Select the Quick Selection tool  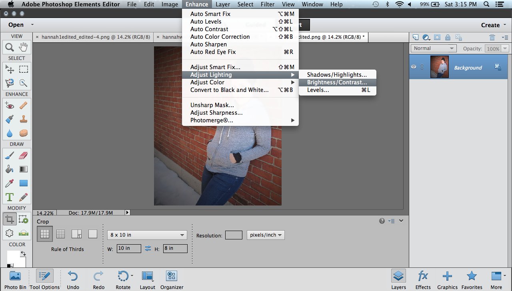tap(23, 83)
